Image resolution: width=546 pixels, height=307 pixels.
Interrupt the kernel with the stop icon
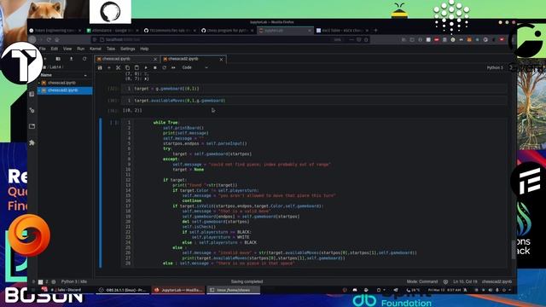tap(155, 67)
